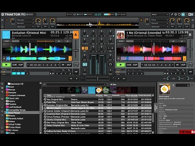This screenshot has width=195, height=146.
Task: Open the layout selector dropdown in header
Action: [160, 15]
